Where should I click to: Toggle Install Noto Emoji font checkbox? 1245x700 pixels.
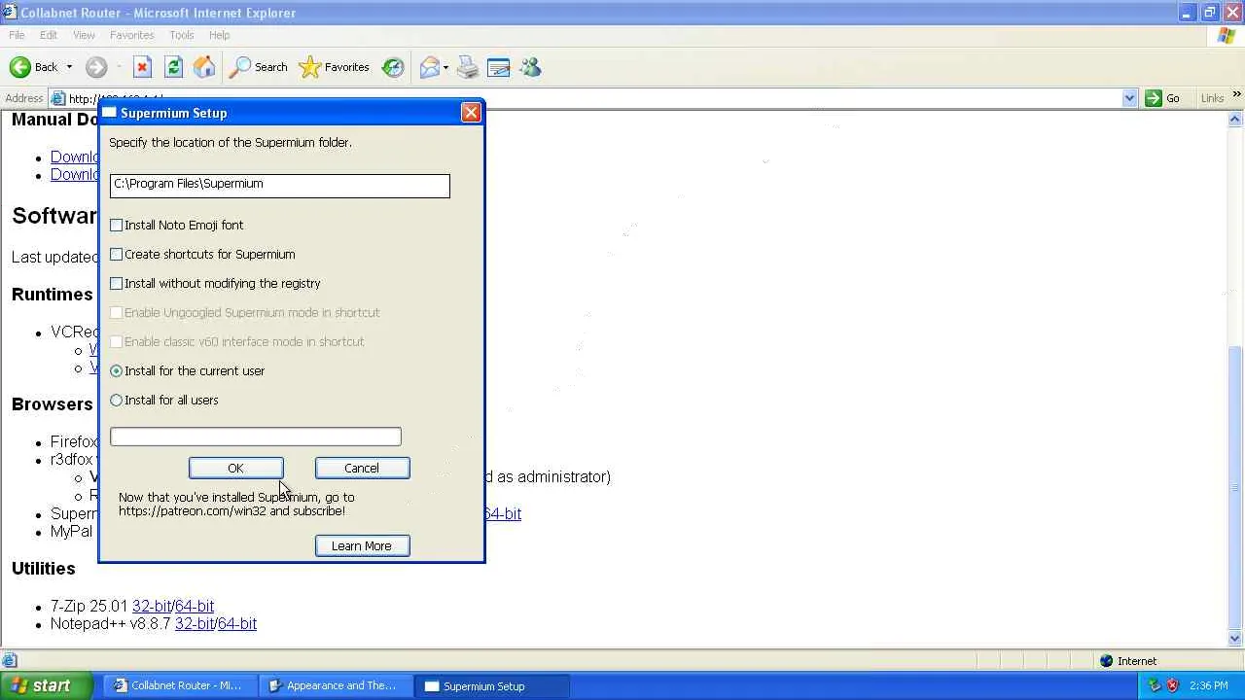(117, 225)
